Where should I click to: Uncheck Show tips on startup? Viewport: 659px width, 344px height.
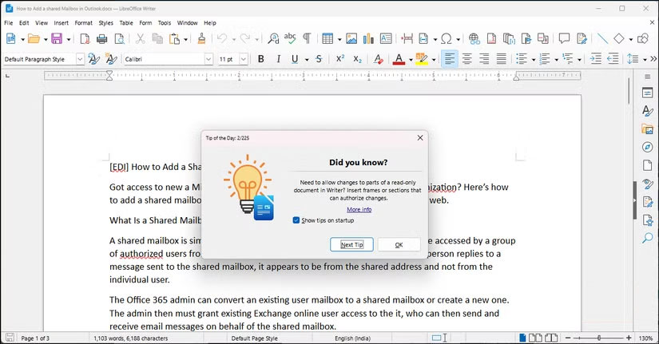[x=296, y=220]
